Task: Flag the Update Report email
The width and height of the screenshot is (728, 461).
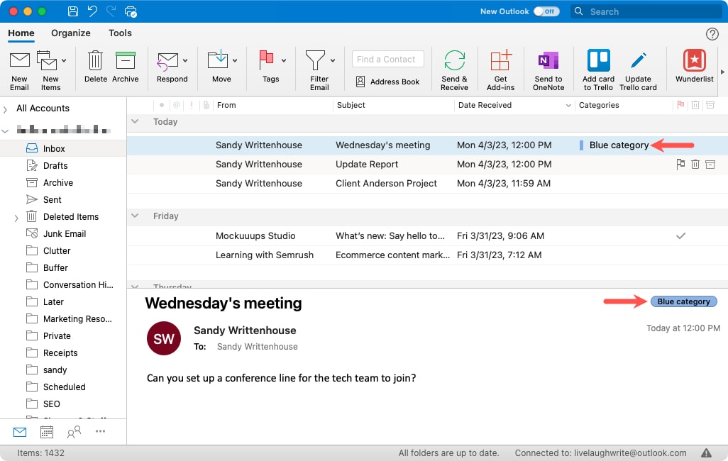Action: click(x=680, y=164)
